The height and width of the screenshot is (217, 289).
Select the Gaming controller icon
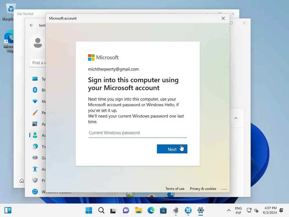pos(35,158)
